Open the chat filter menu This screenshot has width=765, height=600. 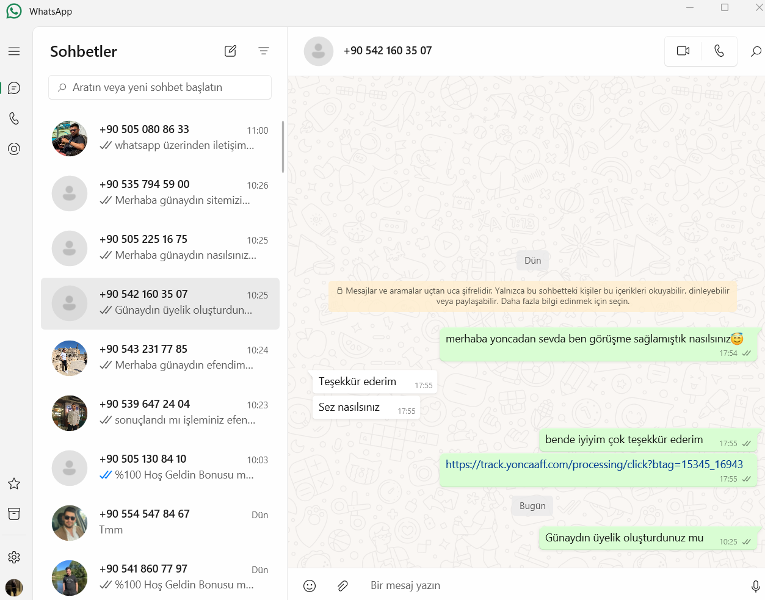point(264,51)
